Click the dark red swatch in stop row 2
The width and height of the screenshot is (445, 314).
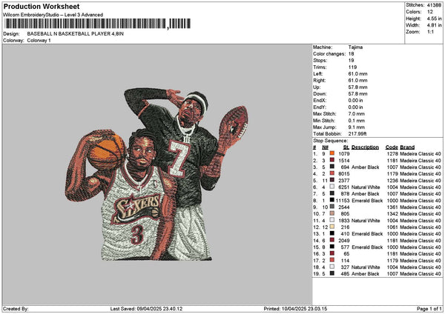tap(332, 160)
